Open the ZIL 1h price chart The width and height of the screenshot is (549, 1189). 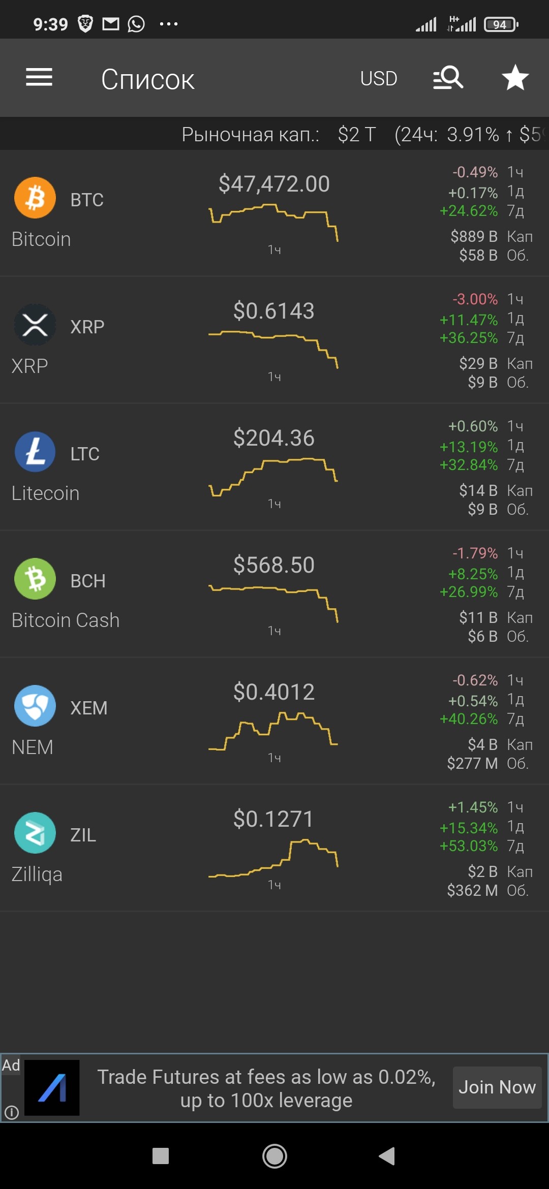point(273,858)
